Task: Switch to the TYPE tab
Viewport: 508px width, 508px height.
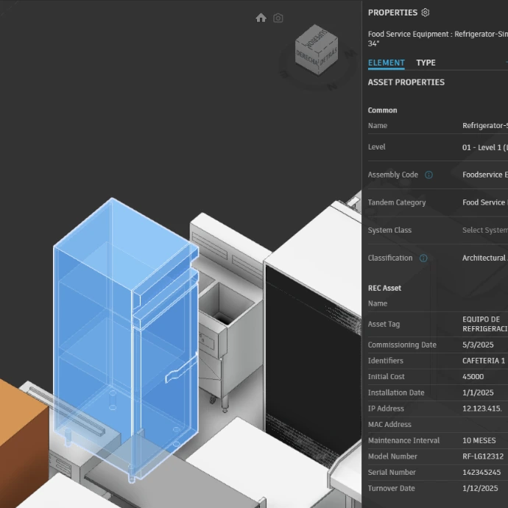Action: coord(426,63)
